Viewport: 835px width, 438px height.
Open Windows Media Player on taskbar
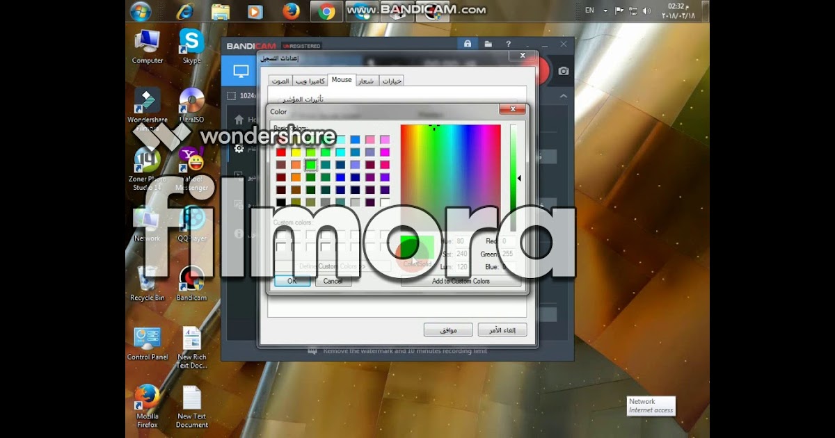tap(256, 11)
